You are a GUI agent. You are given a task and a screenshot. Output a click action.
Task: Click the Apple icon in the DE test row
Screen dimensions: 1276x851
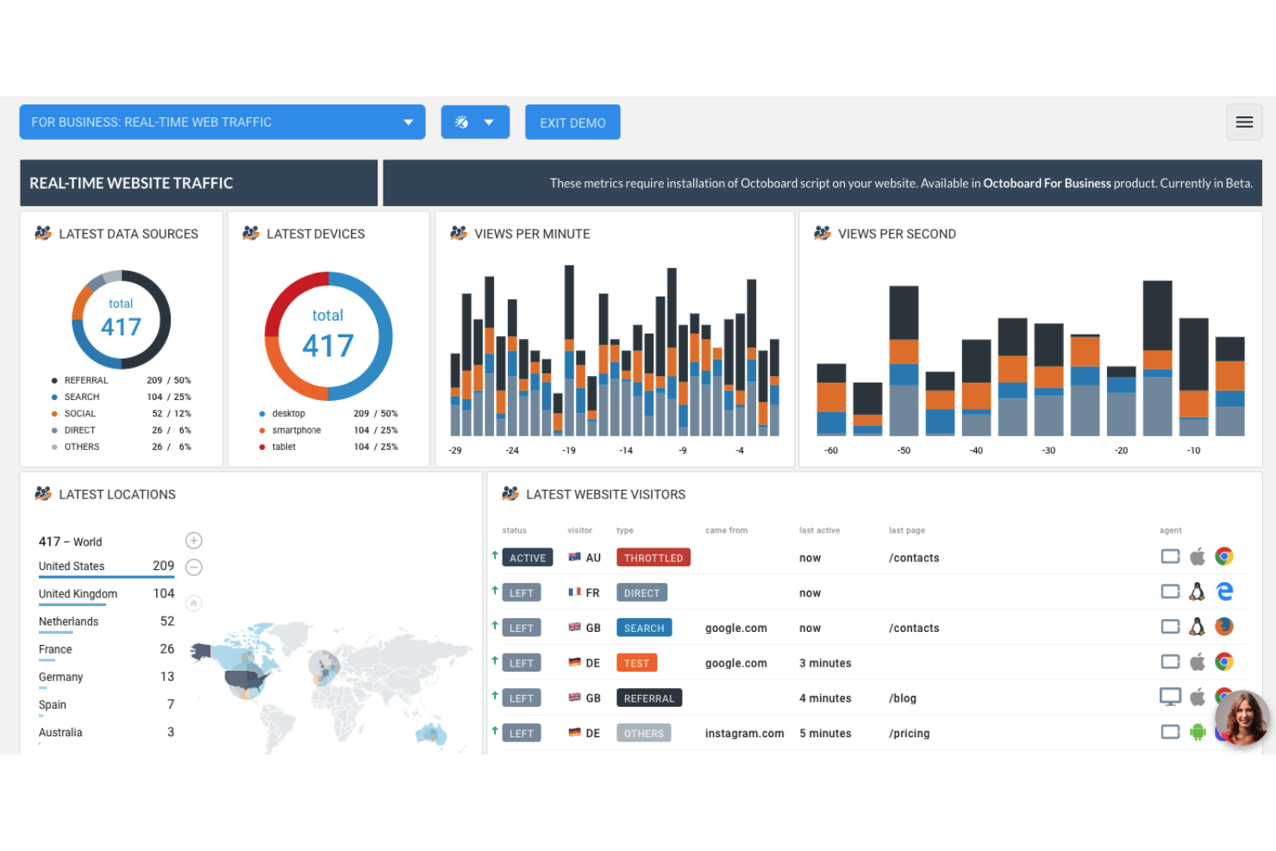1197,661
